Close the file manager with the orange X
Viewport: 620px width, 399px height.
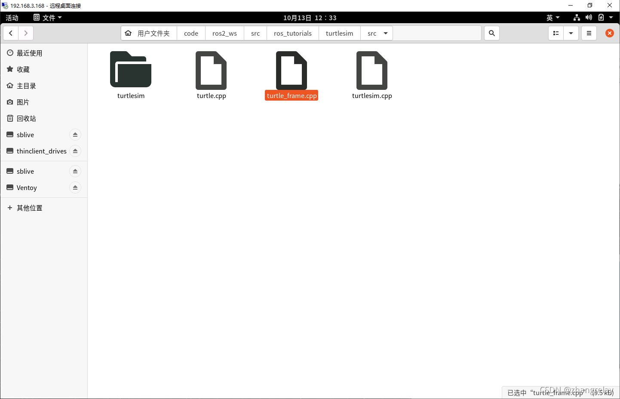(610, 33)
